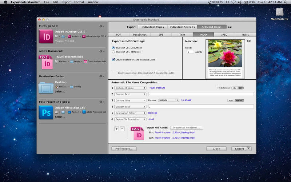The height and width of the screenshot is (182, 291).
Task: Click the Desktop folder icon in destination path
Action: point(71,87)
